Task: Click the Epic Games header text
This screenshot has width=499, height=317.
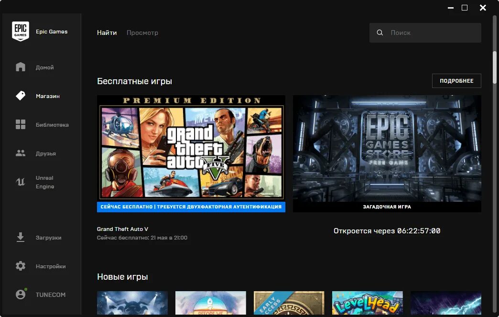Action: [52, 32]
